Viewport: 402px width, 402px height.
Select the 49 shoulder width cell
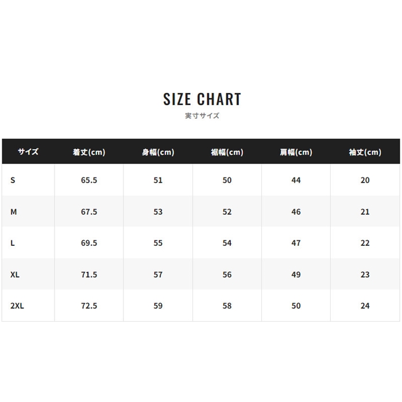click(x=296, y=275)
